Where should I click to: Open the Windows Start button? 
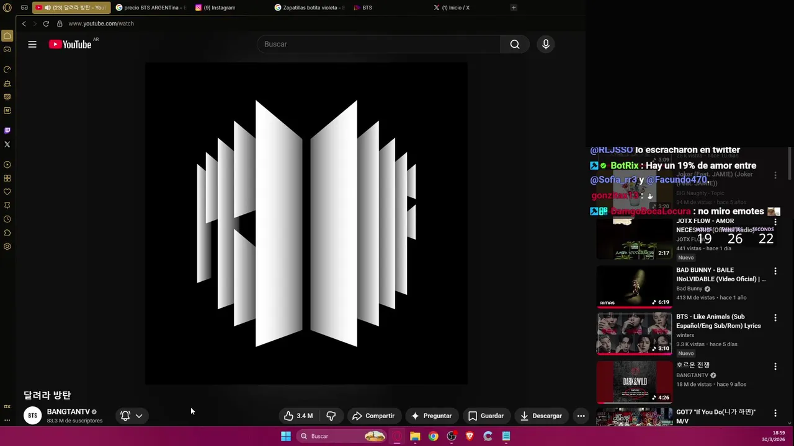pos(286,436)
